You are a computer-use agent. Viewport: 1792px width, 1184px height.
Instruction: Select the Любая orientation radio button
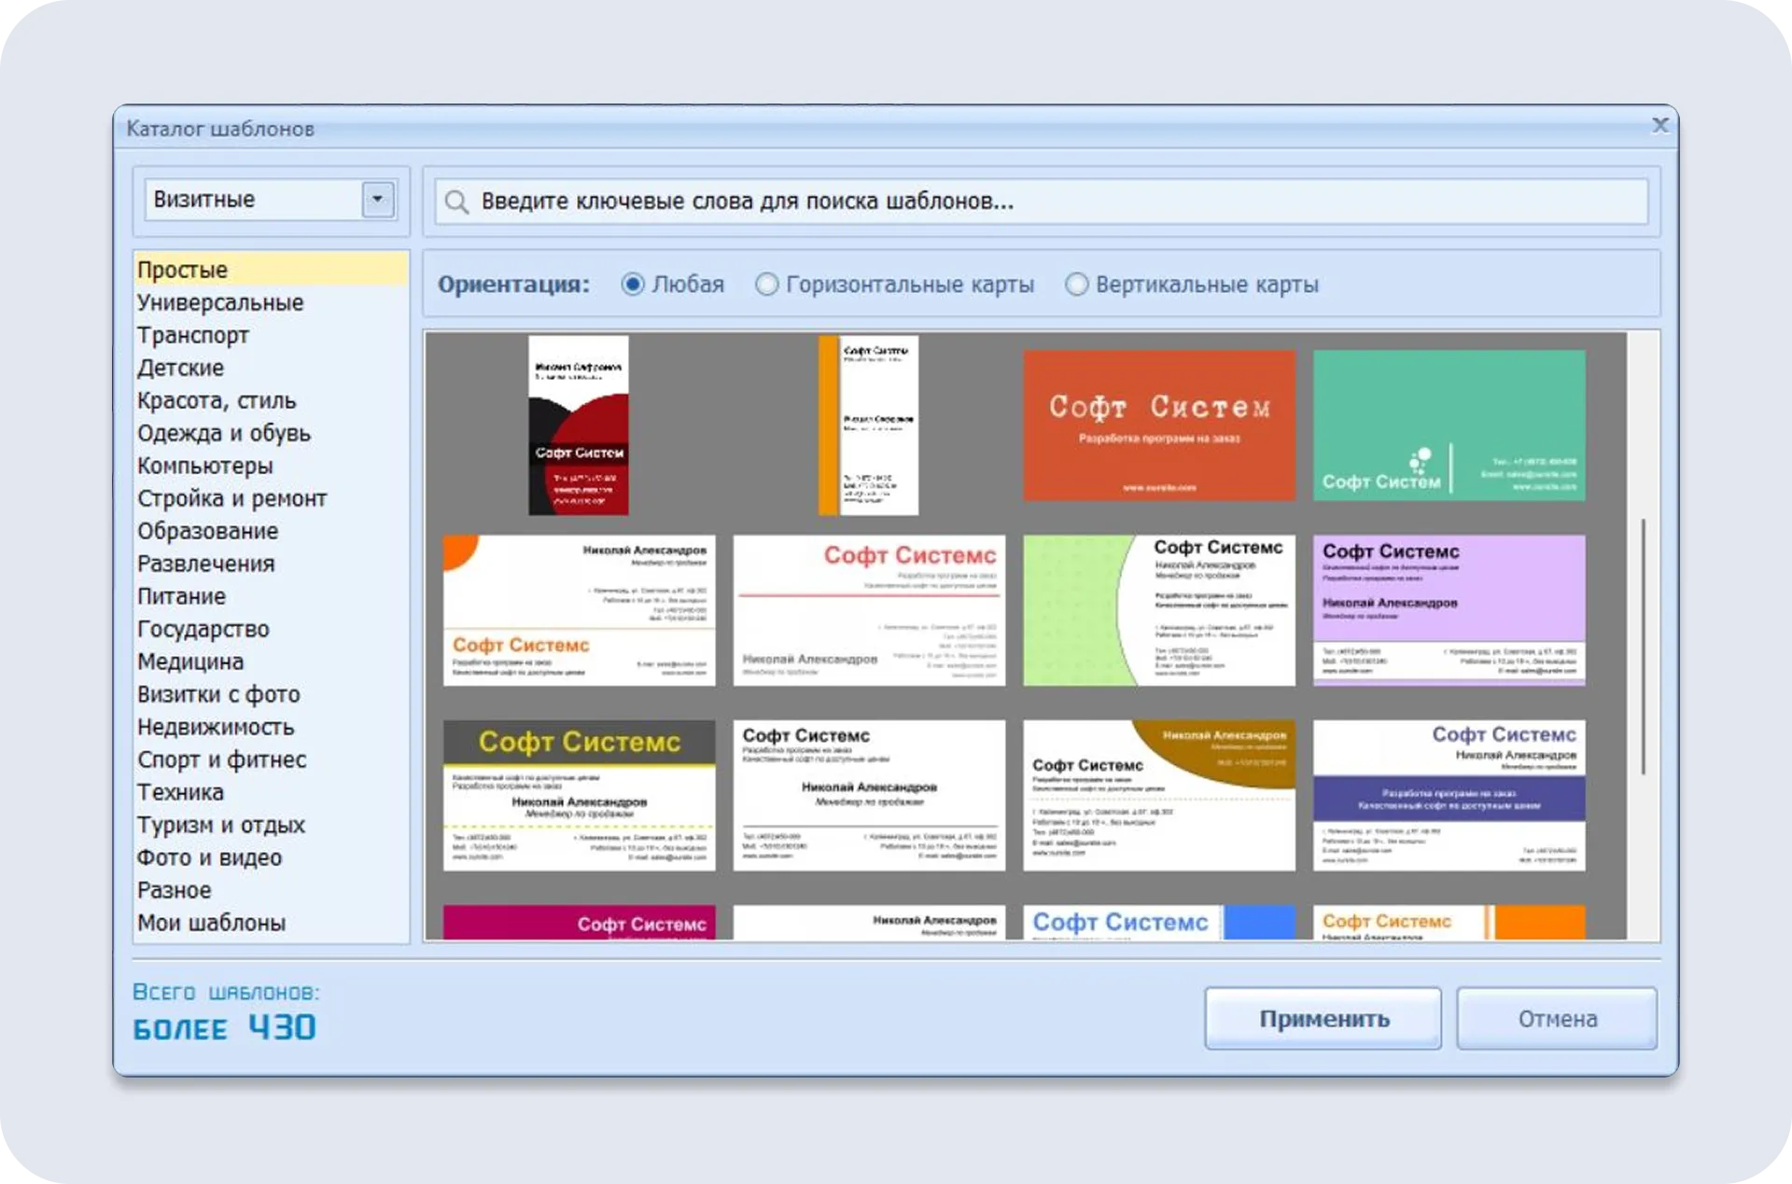tap(633, 284)
